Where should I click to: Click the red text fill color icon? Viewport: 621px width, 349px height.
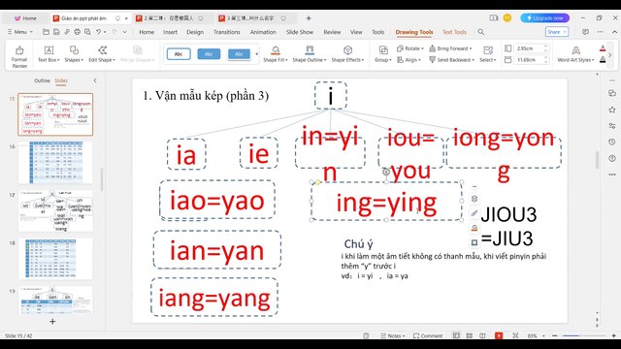[x=603, y=48]
